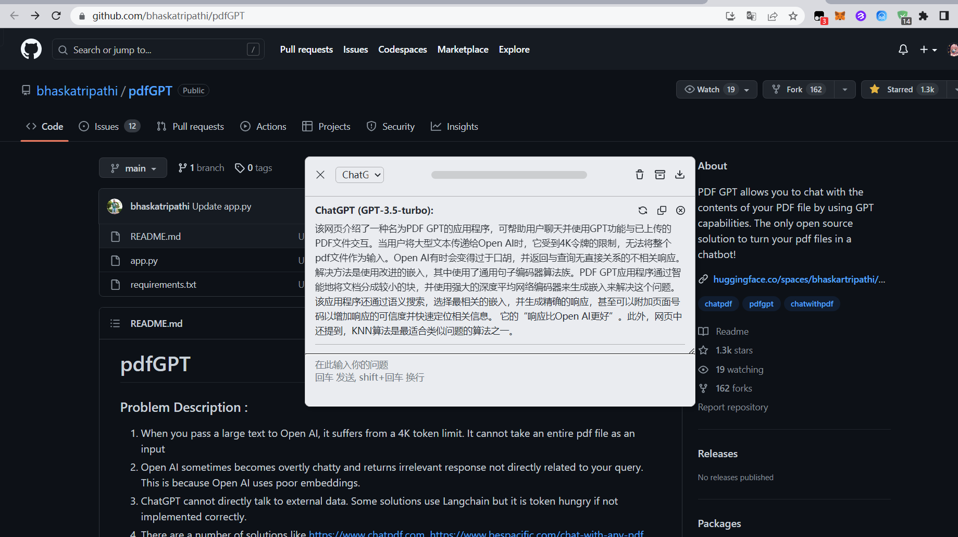958x537 pixels.
Task: Reload the page in browser toolbar
Action: coord(56,16)
